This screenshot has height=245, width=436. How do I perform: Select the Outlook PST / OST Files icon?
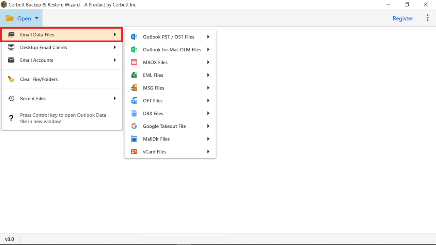coord(134,37)
